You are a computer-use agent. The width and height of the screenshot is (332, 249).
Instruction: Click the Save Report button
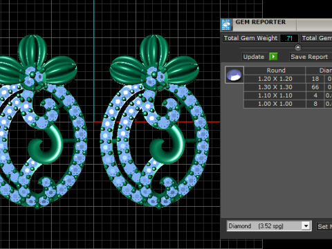click(311, 57)
